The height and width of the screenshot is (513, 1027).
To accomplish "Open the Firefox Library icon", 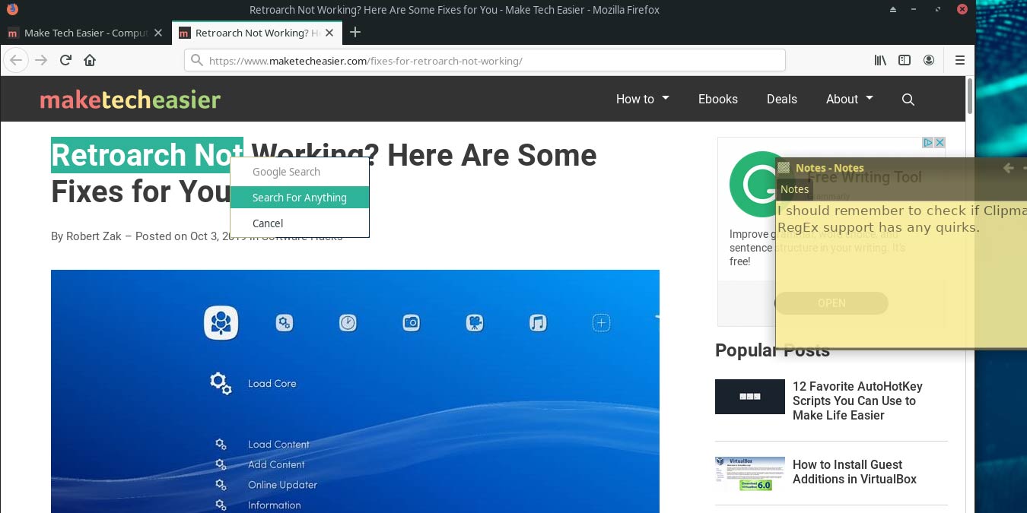I will (x=880, y=60).
